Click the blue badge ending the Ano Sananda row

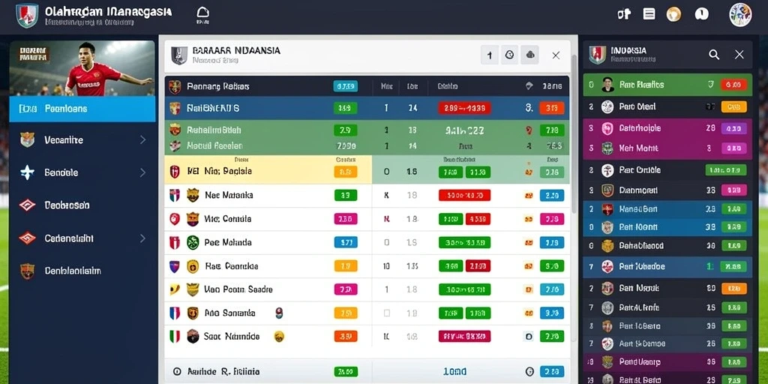552,313
